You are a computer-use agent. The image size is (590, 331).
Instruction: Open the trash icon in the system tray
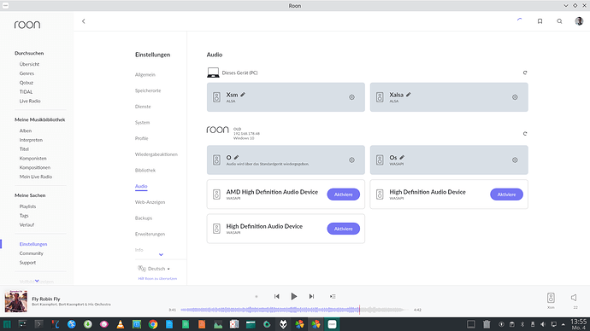pos(487,324)
